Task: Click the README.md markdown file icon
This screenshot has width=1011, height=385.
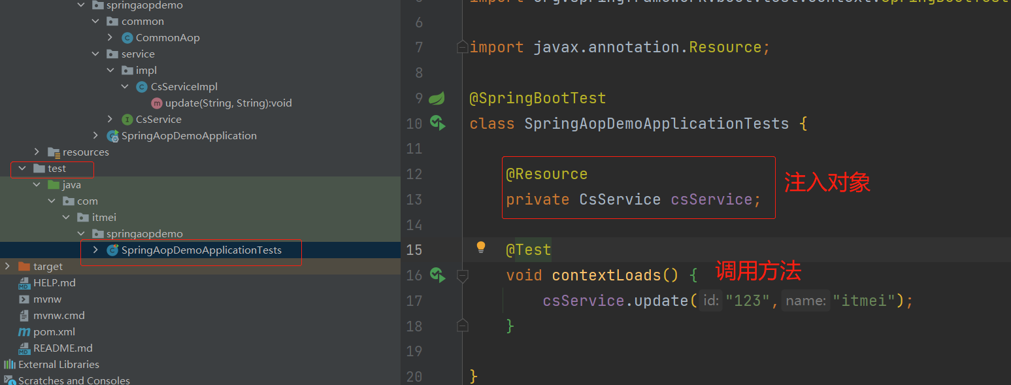Action: click(x=24, y=348)
